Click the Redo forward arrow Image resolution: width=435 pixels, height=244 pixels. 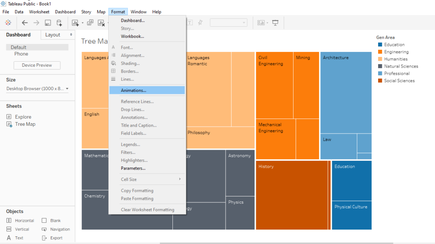tap(37, 23)
